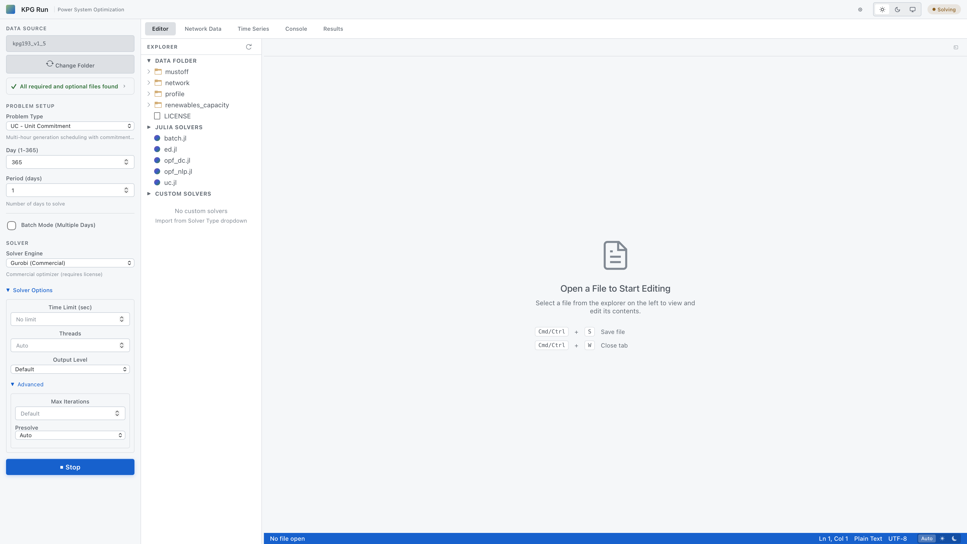Refresh the Explorer file list
The image size is (967, 544).
(x=249, y=47)
